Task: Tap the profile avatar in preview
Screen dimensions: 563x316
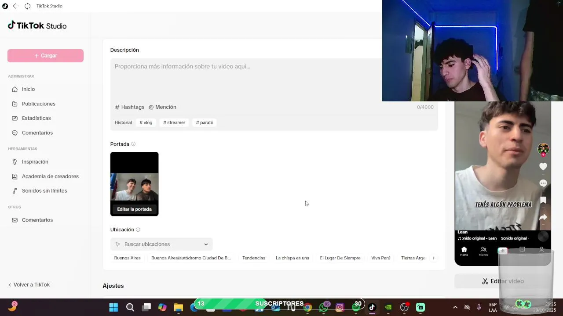Action: coord(543,149)
